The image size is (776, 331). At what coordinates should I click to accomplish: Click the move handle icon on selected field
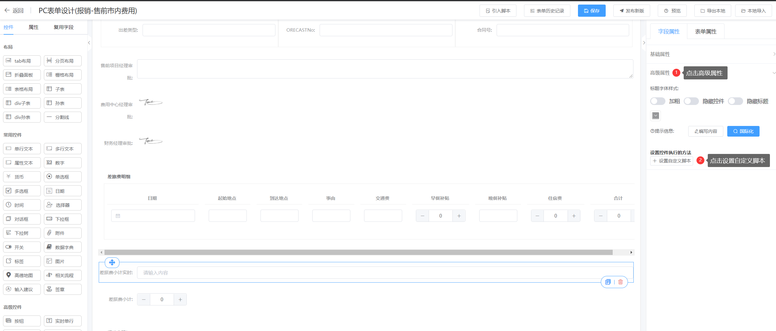pyautogui.click(x=112, y=262)
